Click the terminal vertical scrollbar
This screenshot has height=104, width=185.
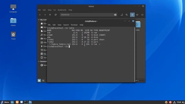[x=134, y=54]
